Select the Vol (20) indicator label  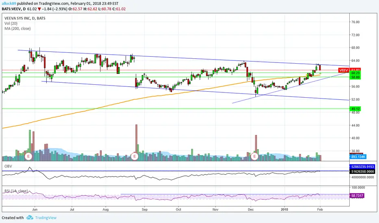coord(11,24)
